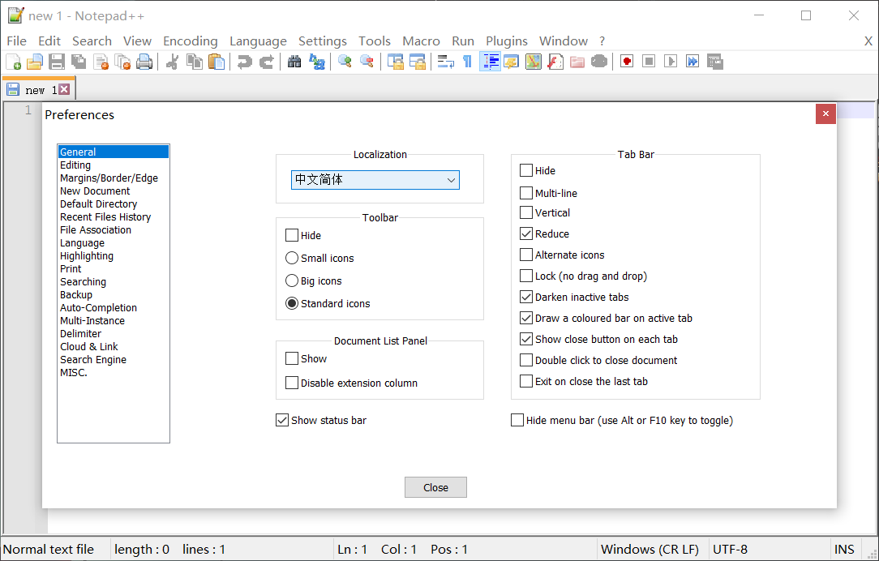Select the Small icons radio button
The width and height of the screenshot is (879, 561).
pyautogui.click(x=291, y=257)
